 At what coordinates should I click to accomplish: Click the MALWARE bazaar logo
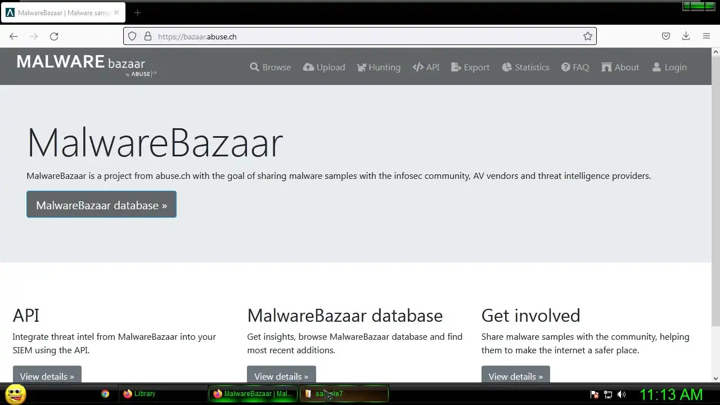point(86,65)
